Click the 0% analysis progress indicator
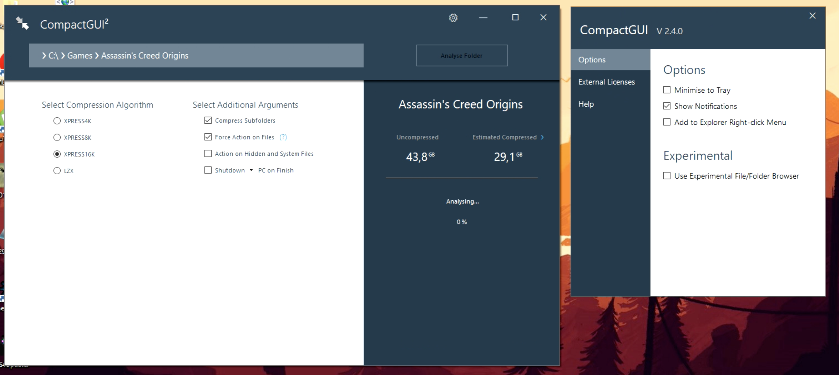The height and width of the screenshot is (375, 839). pos(461,221)
